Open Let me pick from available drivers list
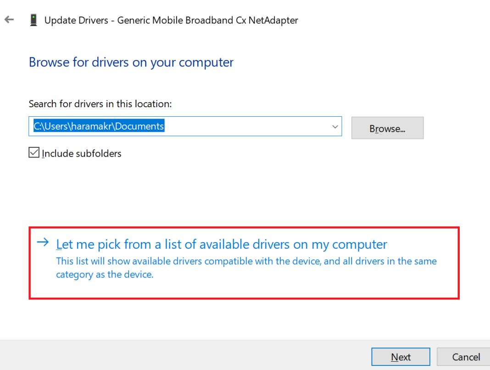 [x=221, y=244]
